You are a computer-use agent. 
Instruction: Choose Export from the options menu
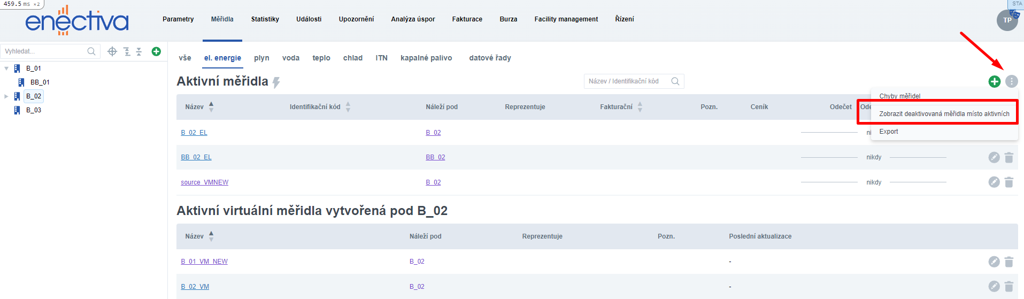point(889,132)
